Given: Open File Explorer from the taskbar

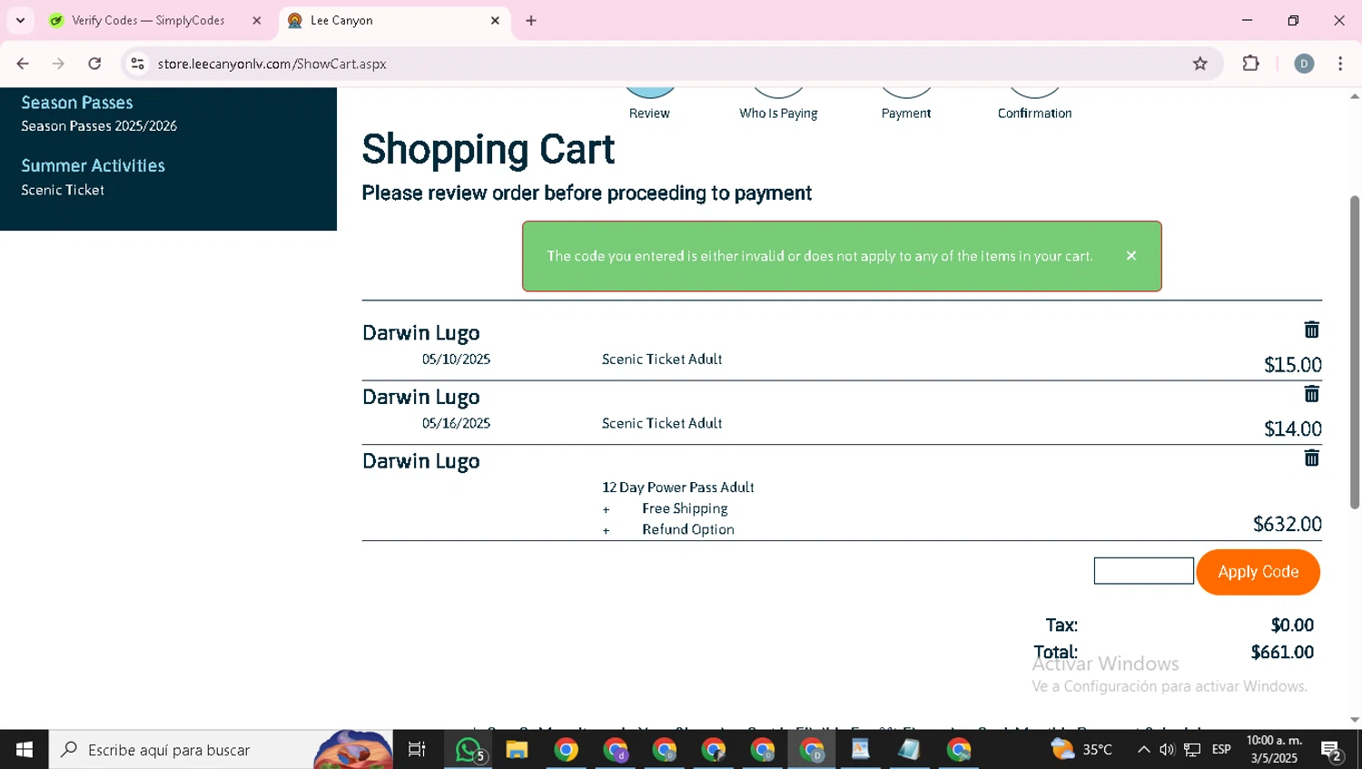Looking at the screenshot, I should click(517, 750).
